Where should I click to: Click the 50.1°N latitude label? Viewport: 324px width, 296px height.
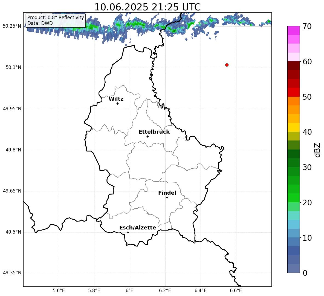click(x=13, y=67)
